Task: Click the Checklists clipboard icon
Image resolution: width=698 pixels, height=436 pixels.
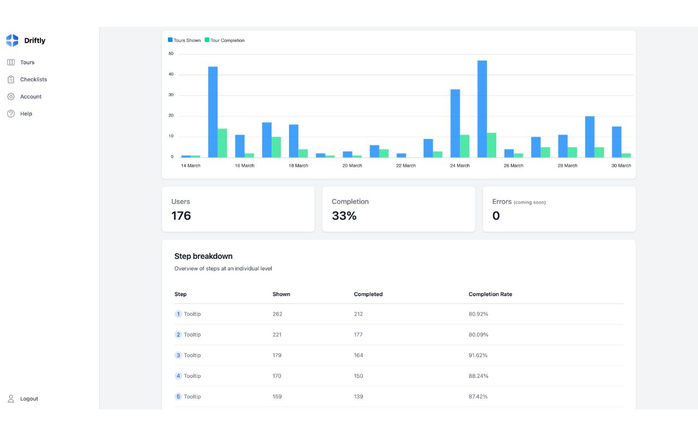Action: pyautogui.click(x=10, y=80)
